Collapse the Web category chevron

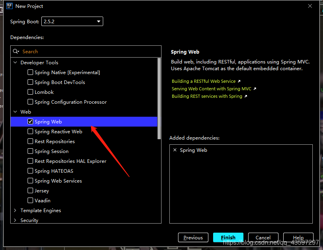15,112
